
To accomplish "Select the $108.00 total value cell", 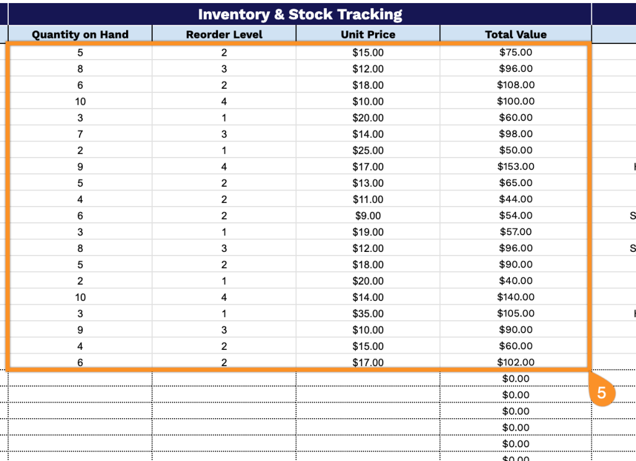I will (x=516, y=85).
